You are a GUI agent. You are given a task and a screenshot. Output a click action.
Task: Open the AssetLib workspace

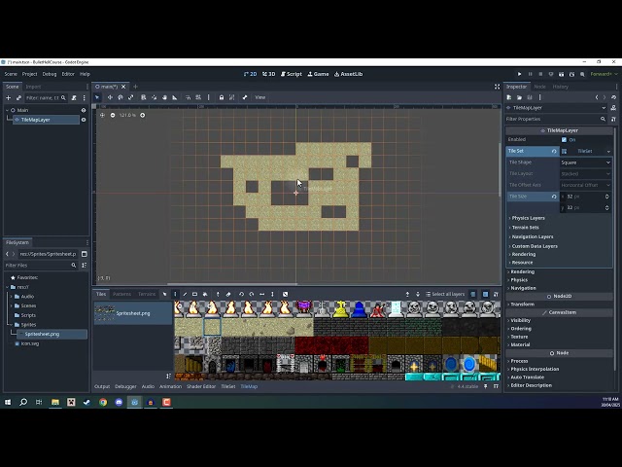[x=349, y=74]
